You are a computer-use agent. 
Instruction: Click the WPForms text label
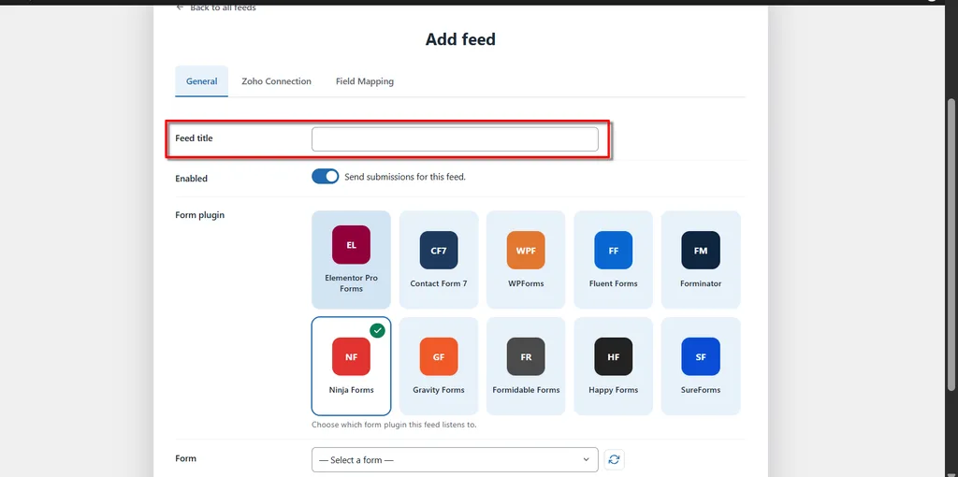pos(526,283)
